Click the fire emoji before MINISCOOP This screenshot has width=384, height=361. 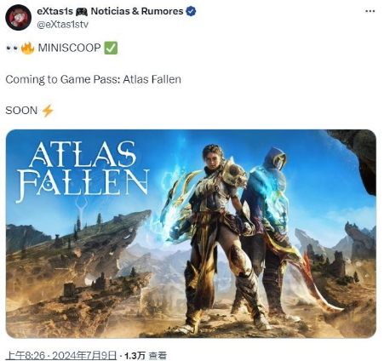tap(27, 48)
